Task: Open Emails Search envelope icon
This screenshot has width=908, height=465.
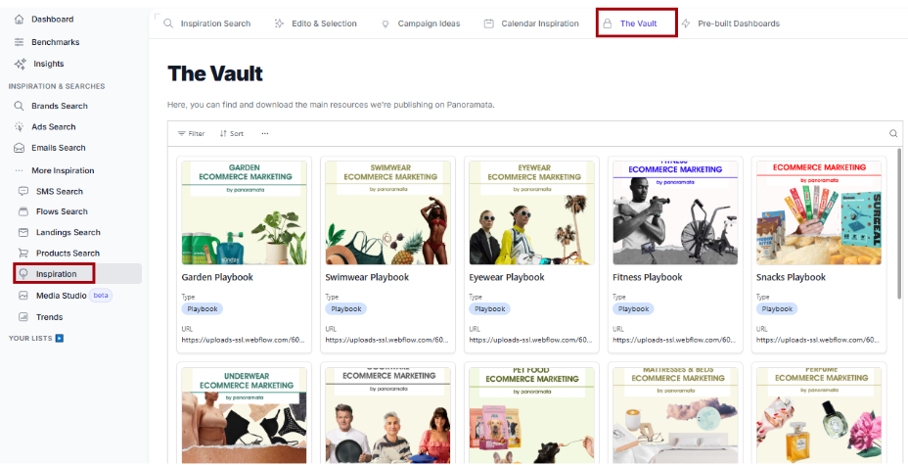Action: 20,148
